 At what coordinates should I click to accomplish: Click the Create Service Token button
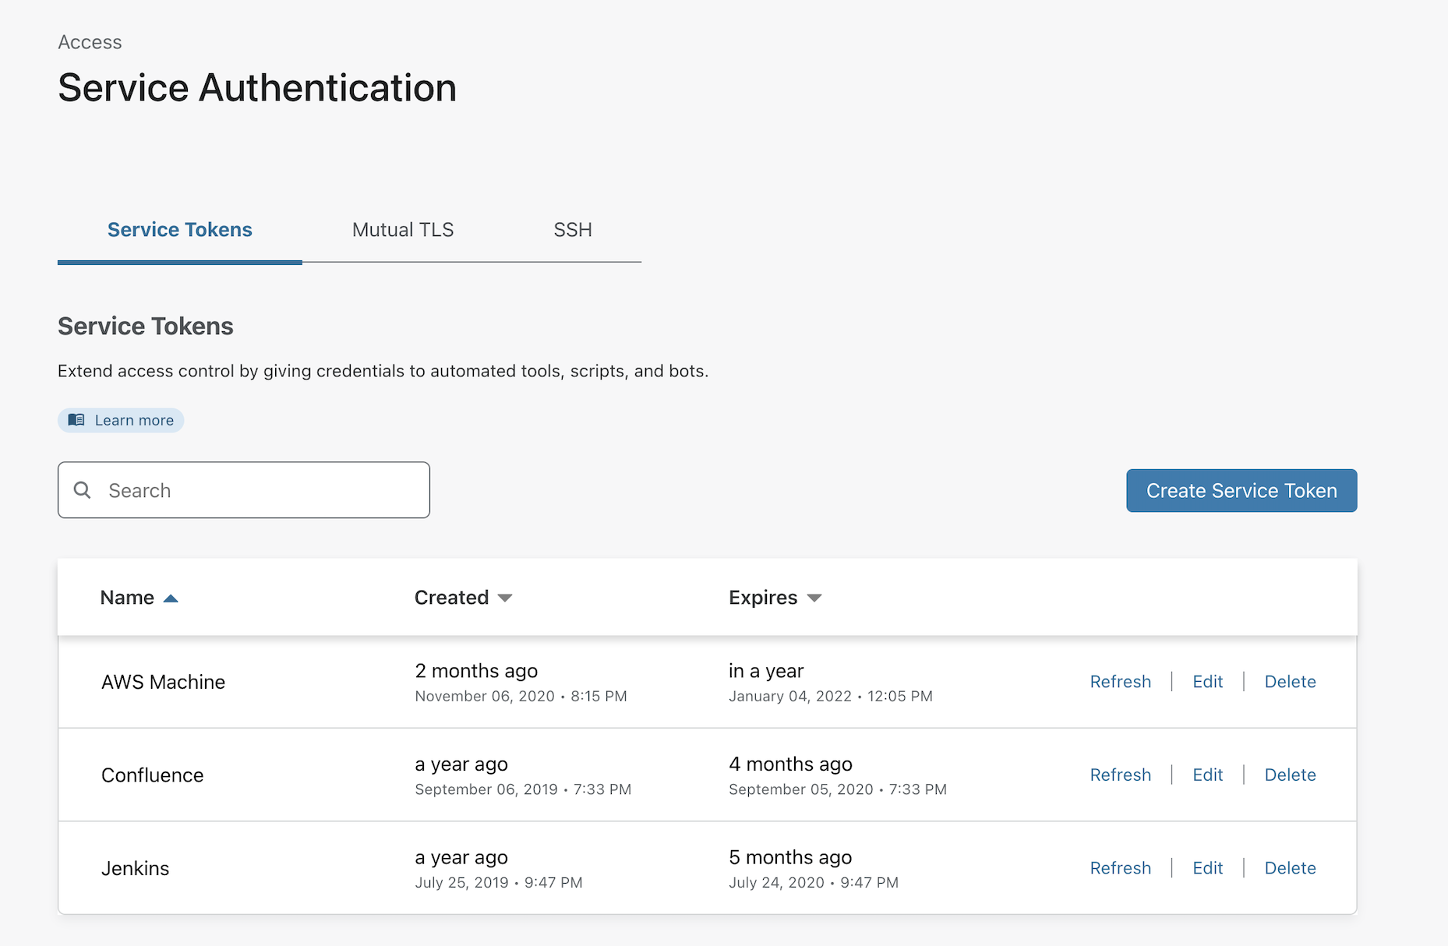tap(1241, 490)
